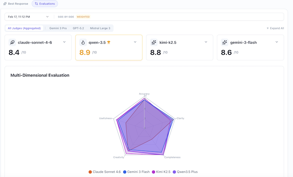Select the Gemini 3 Pro judge tab

[58, 28]
